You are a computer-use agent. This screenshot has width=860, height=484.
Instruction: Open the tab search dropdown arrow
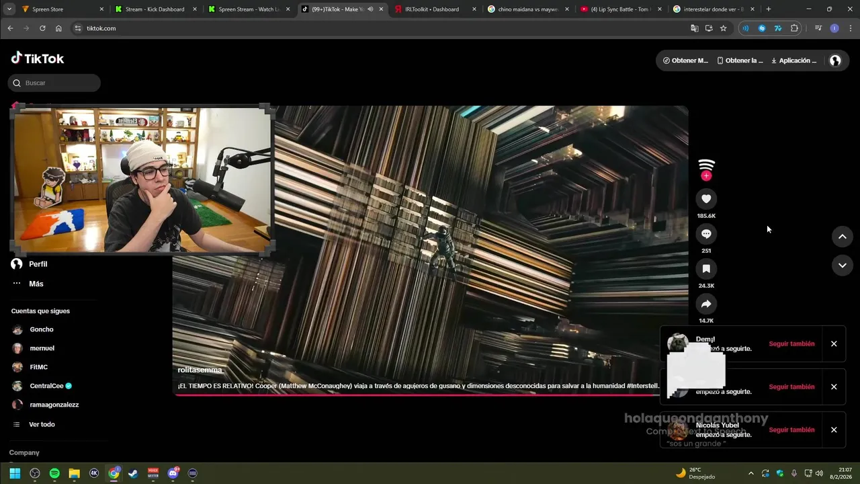[x=9, y=9]
